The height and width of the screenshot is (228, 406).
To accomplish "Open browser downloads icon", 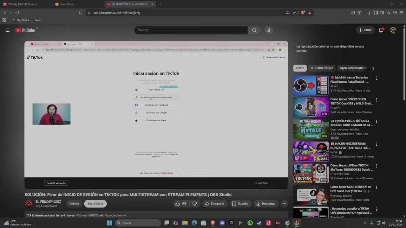I will tap(370, 13).
